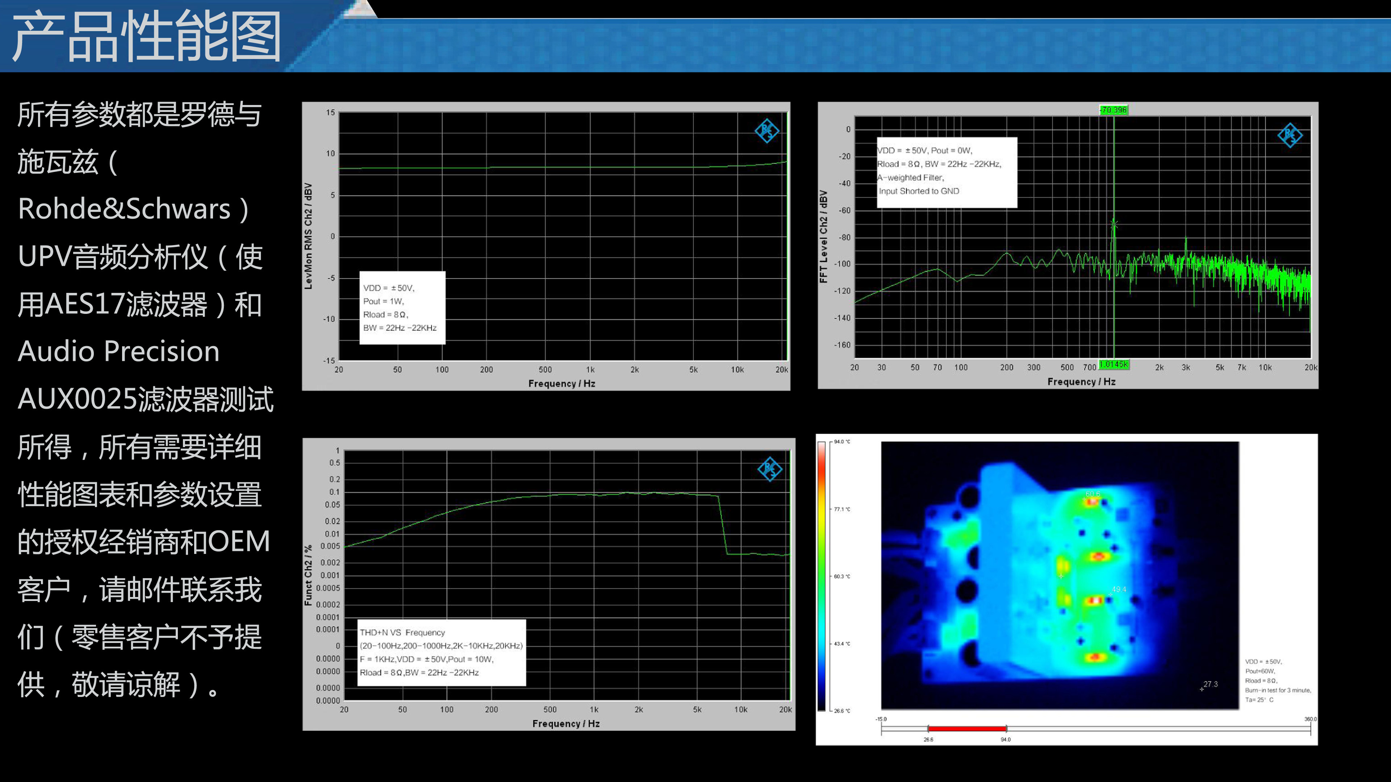
Task: Click the thermal camera image
Action: [1060, 575]
